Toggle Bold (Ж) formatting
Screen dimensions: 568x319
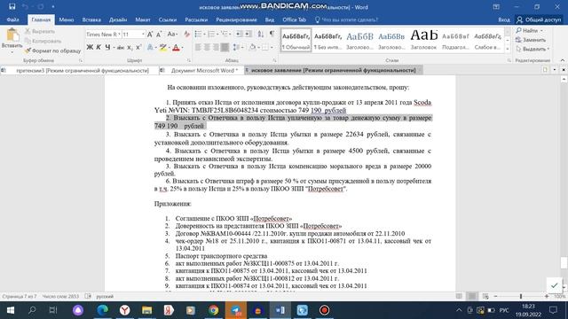tap(90, 47)
